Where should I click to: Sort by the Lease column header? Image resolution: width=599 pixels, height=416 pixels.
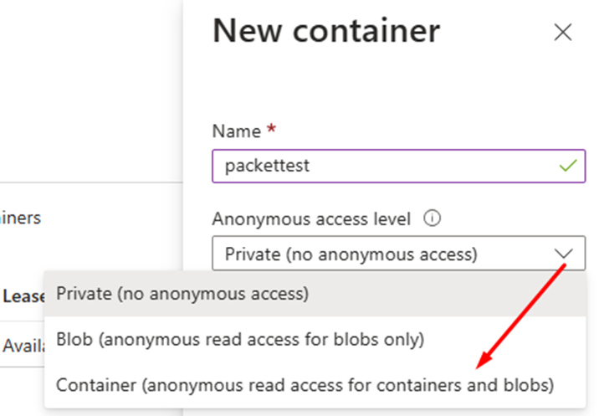(x=24, y=295)
